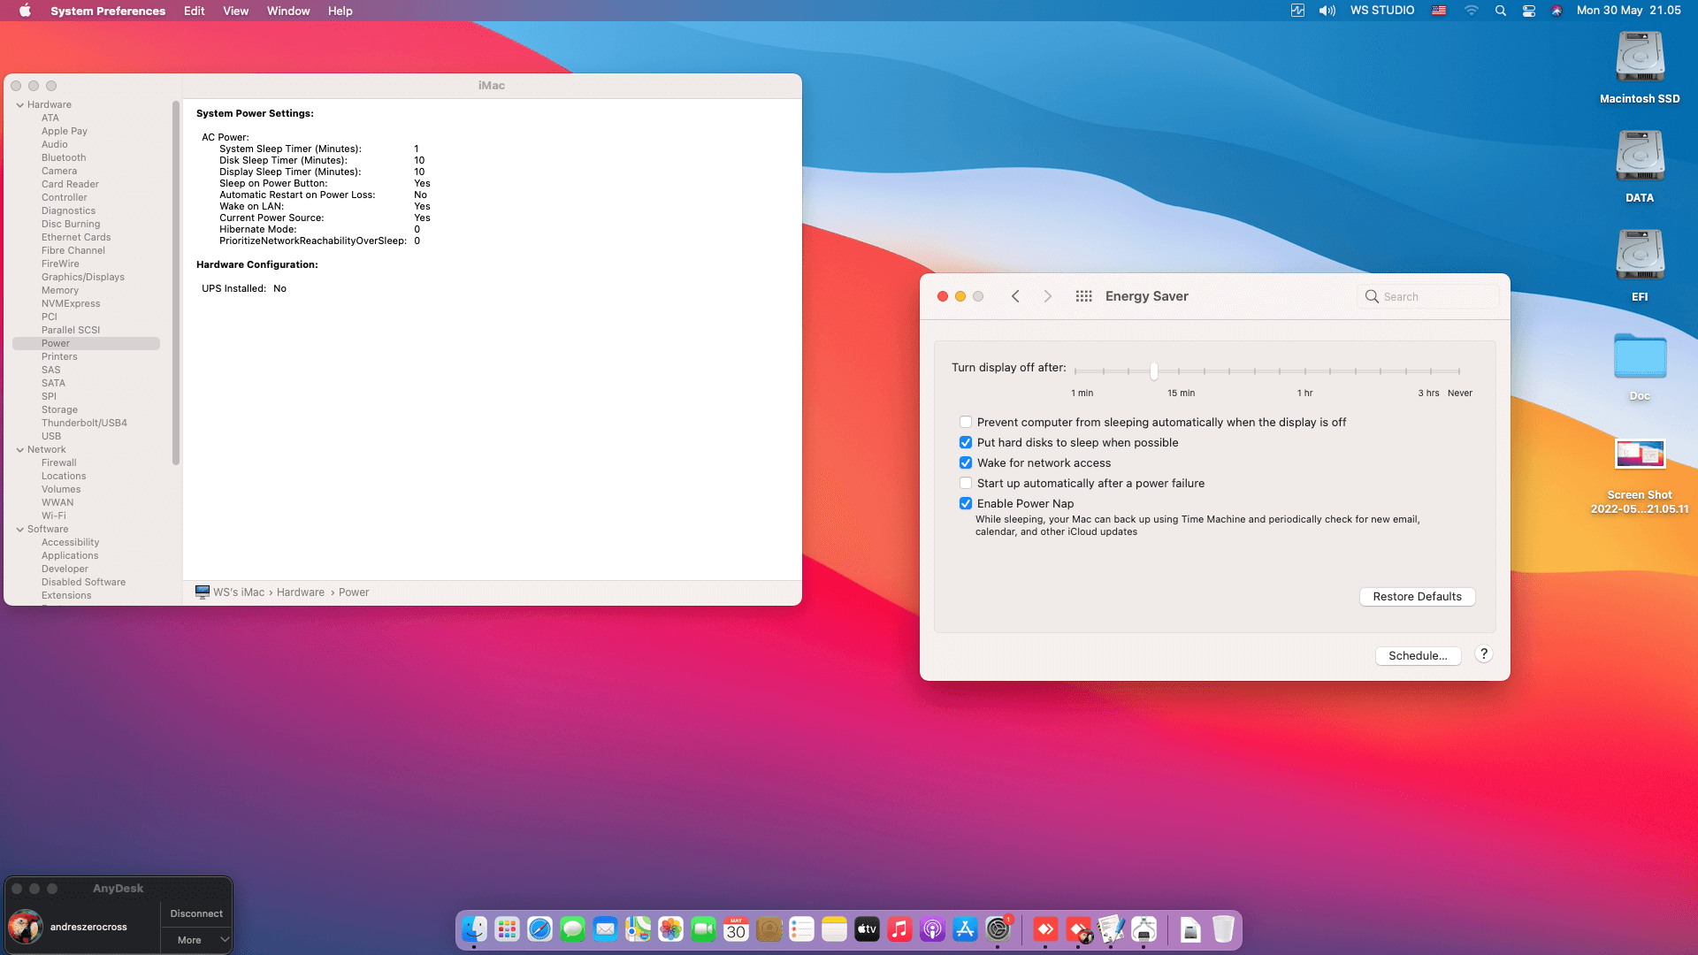Launch Safari from the Dock
Screen dimensions: 1698x955
click(539, 929)
